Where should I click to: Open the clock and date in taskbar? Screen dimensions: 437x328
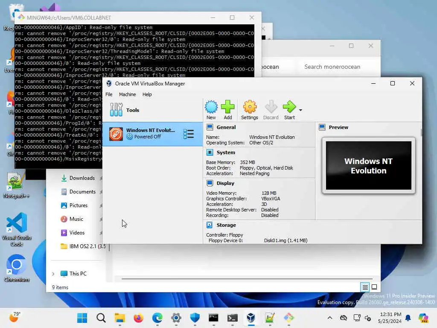390,318
